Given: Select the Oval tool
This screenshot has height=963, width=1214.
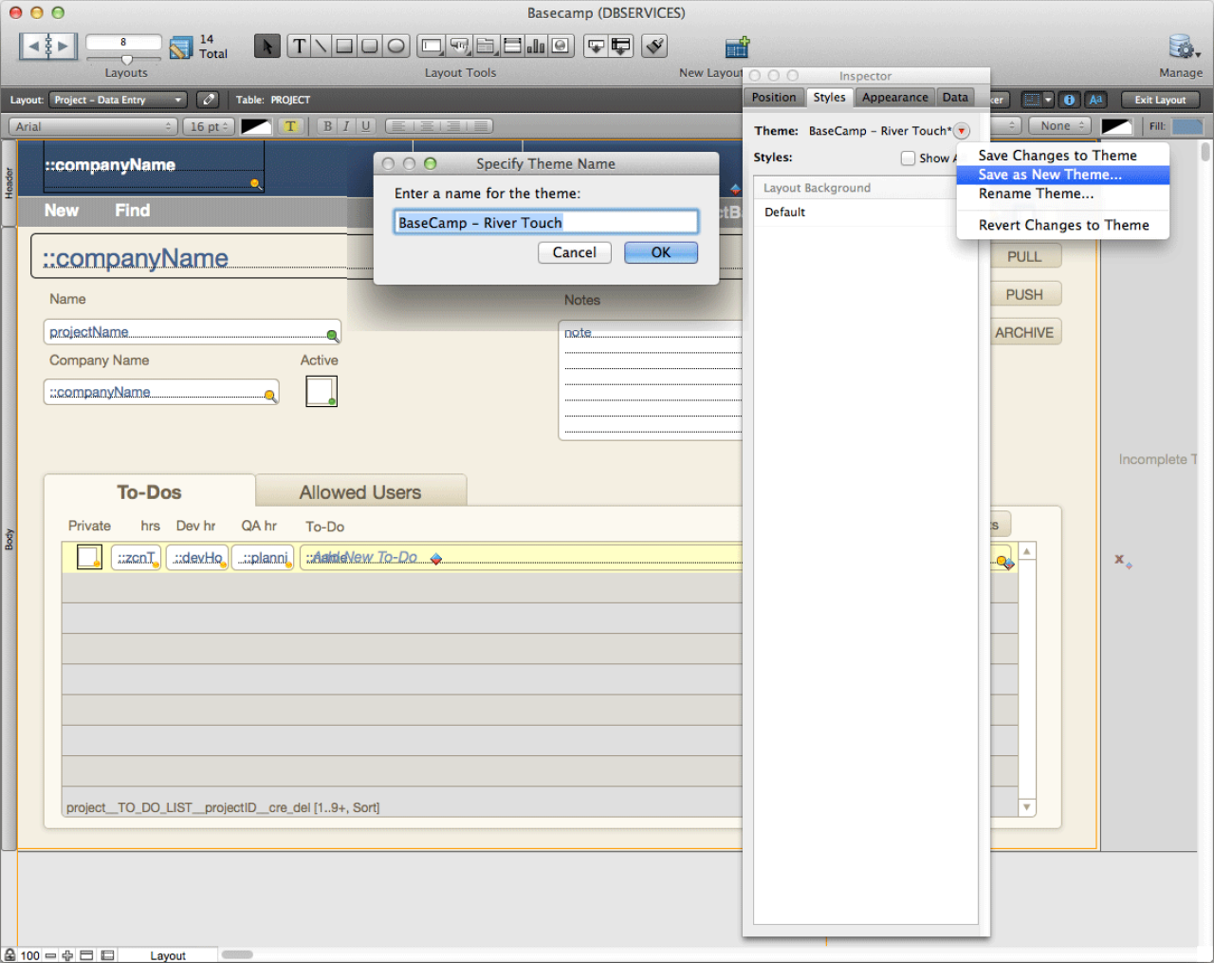Looking at the screenshot, I should tap(395, 46).
